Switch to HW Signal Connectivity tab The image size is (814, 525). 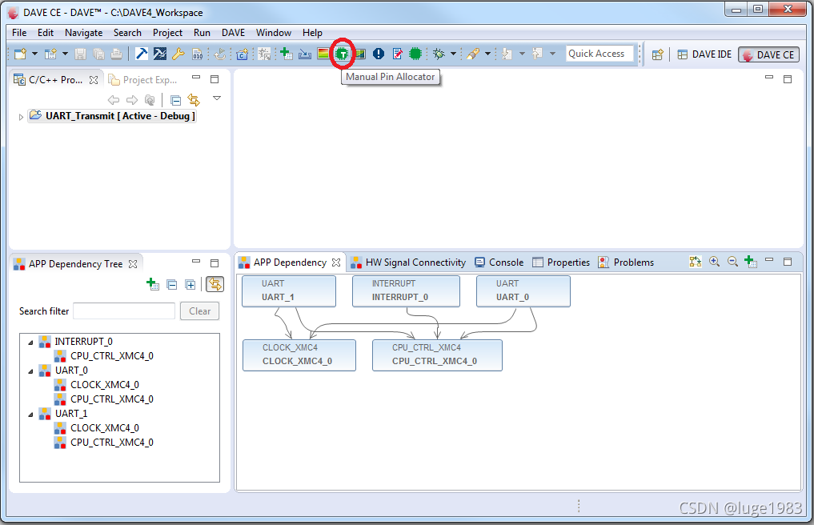coord(408,262)
